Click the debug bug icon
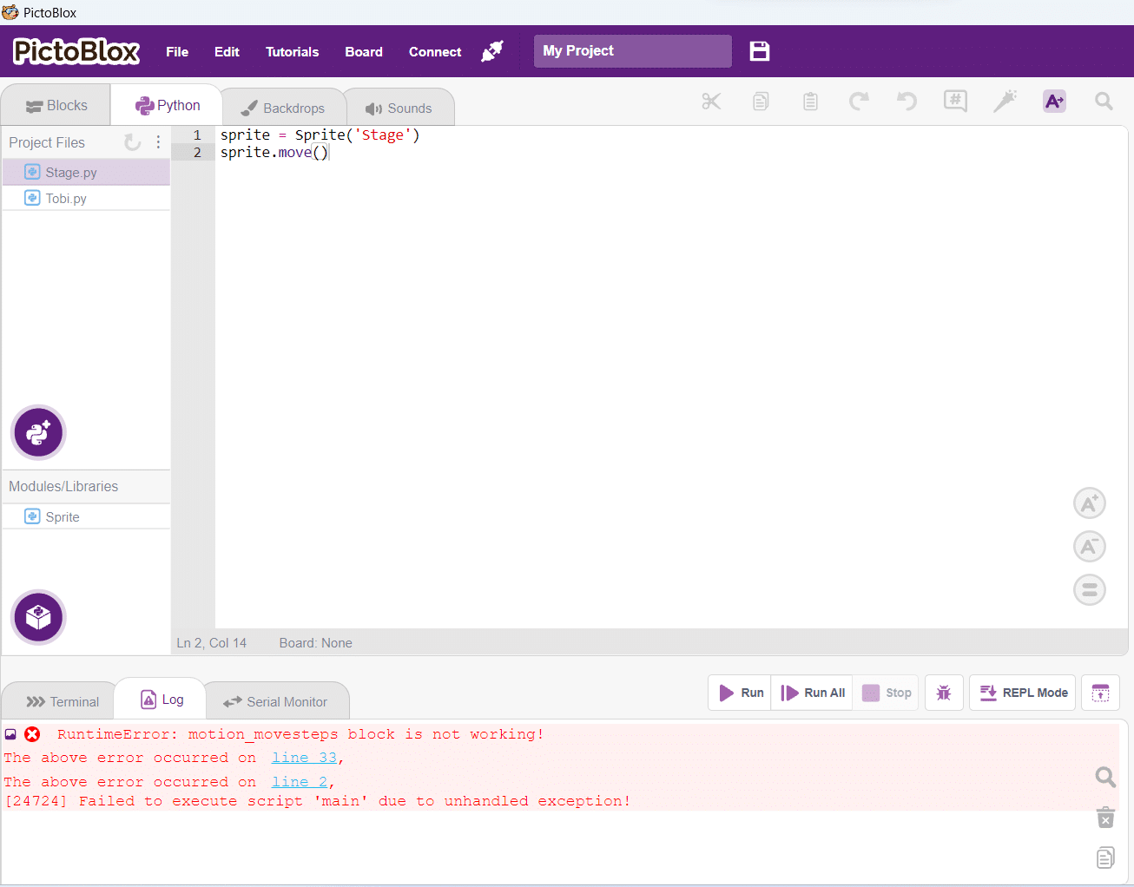The height and width of the screenshot is (887, 1134). [x=944, y=692]
